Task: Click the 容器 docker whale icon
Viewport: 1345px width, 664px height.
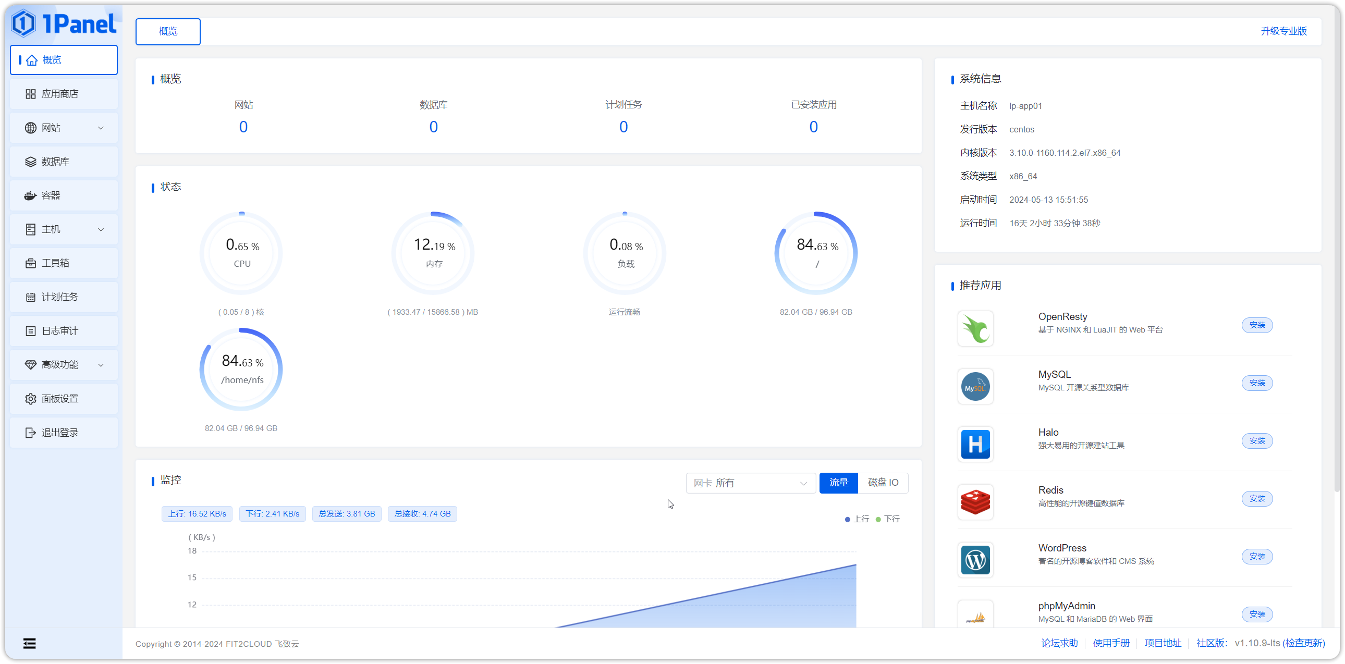Action: coord(31,196)
